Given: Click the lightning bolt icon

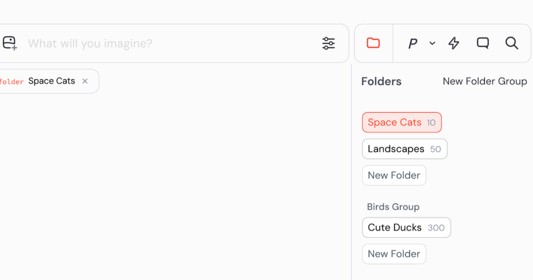Looking at the screenshot, I should (454, 43).
